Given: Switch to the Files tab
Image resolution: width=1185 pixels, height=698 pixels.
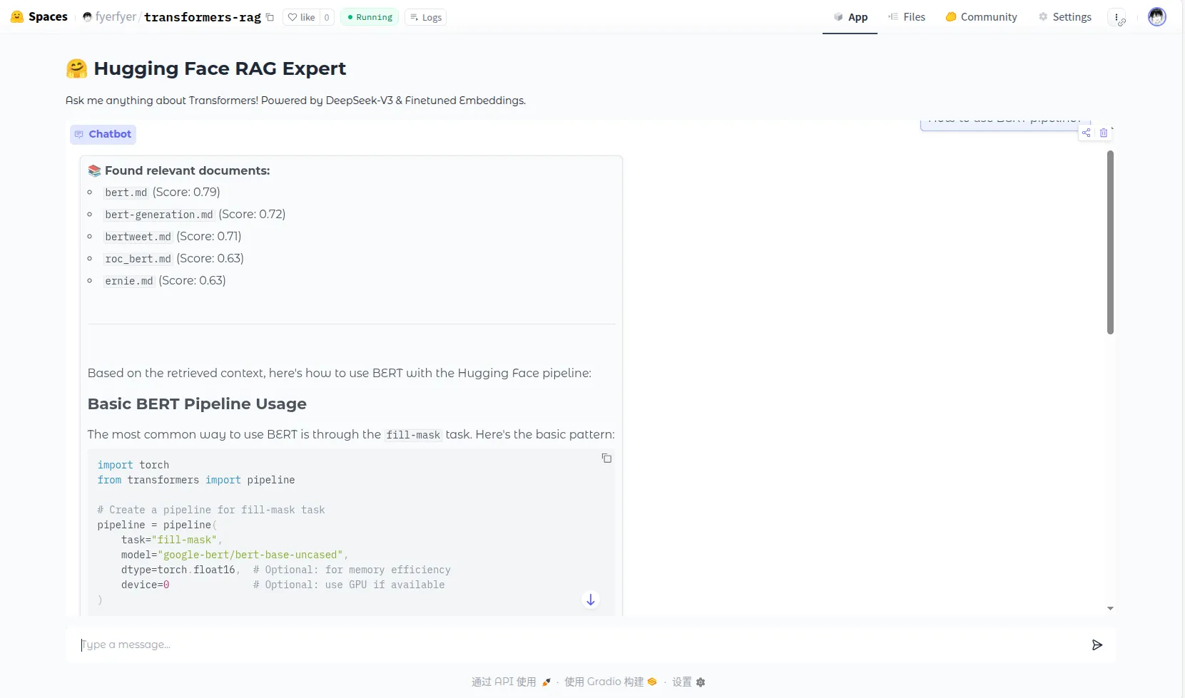Looking at the screenshot, I should point(907,17).
